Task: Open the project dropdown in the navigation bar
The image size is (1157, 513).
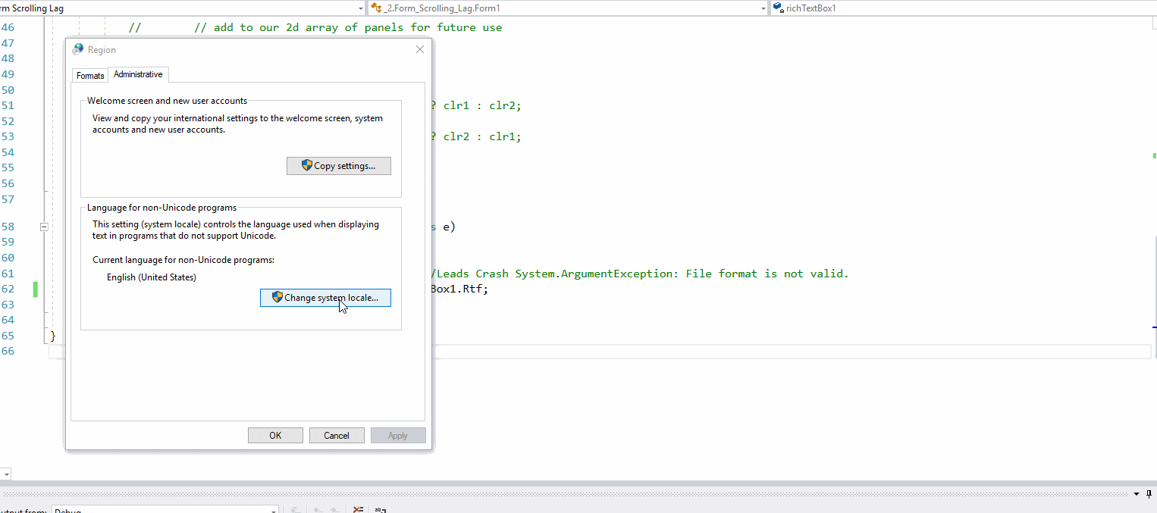Action: [361, 8]
